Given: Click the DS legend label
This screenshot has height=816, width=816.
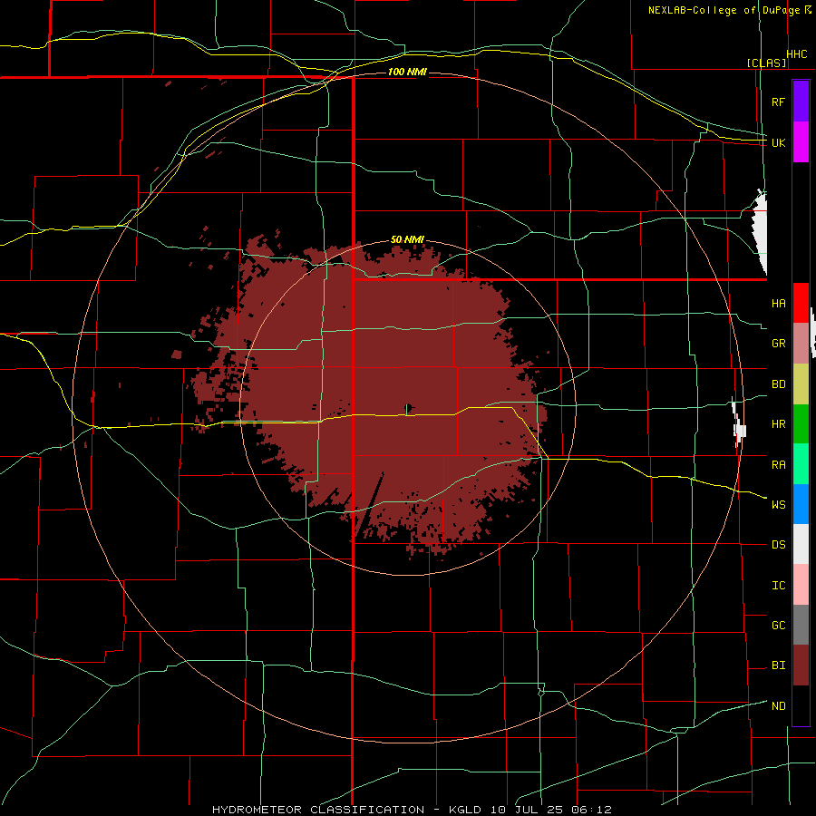Looking at the screenshot, I should click(x=778, y=545).
